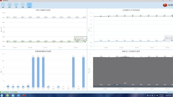Click the first green point on the lower memory line

(x=7, y=42)
